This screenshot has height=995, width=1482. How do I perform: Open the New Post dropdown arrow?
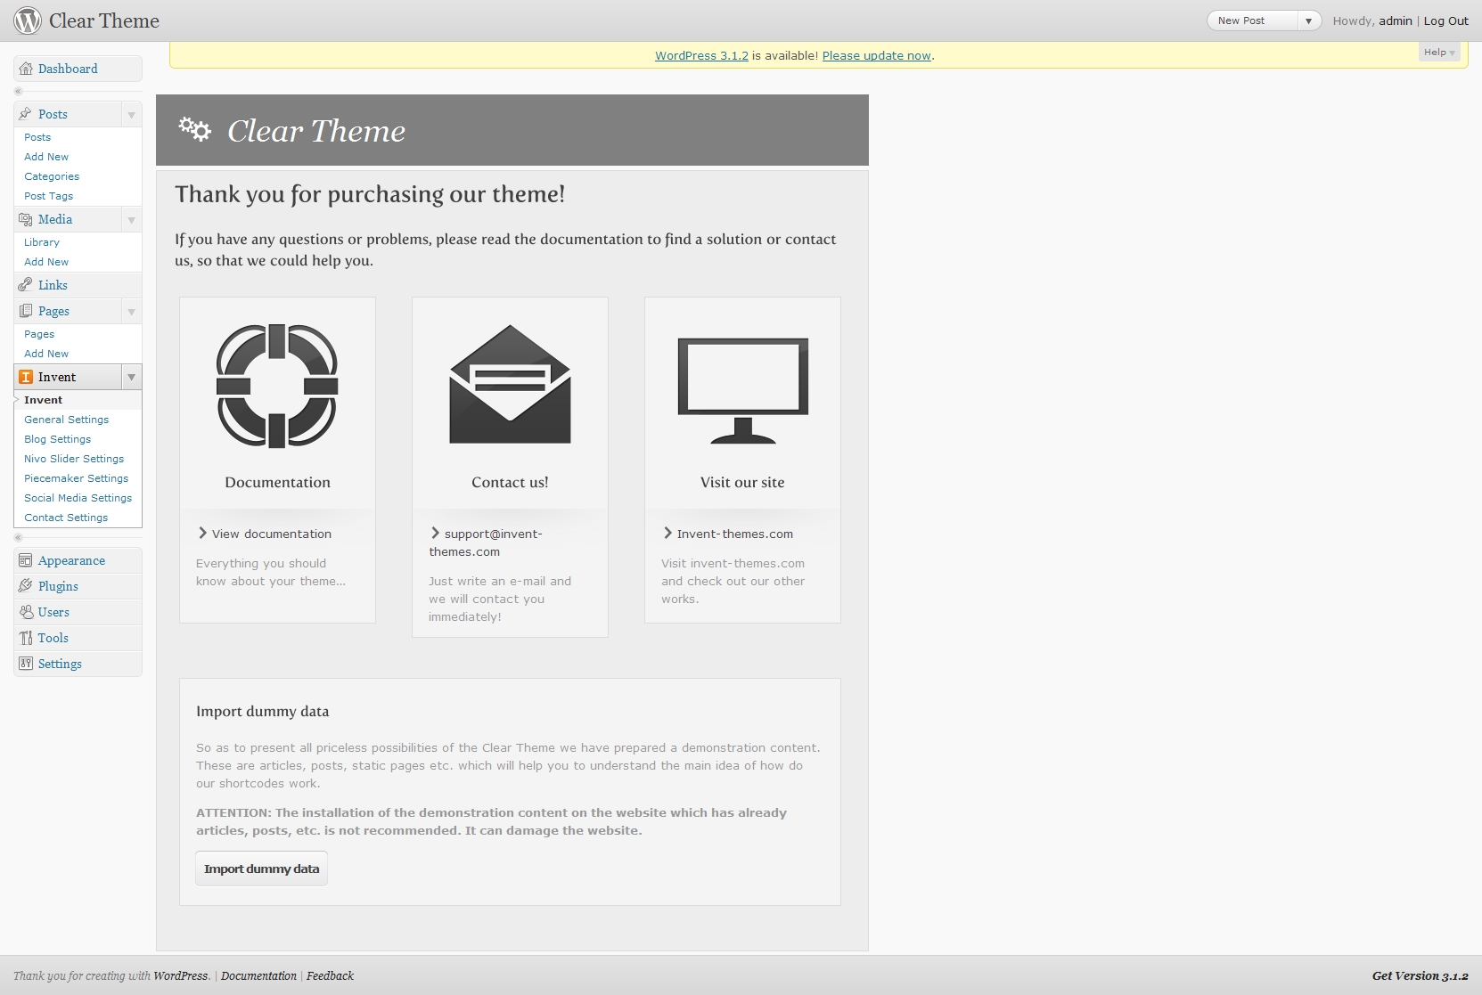pos(1308,20)
